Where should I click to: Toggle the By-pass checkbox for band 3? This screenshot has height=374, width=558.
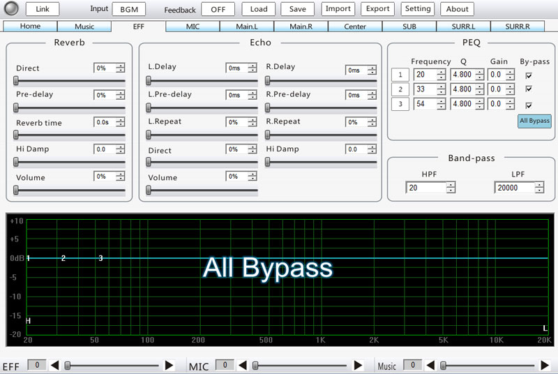point(529,105)
